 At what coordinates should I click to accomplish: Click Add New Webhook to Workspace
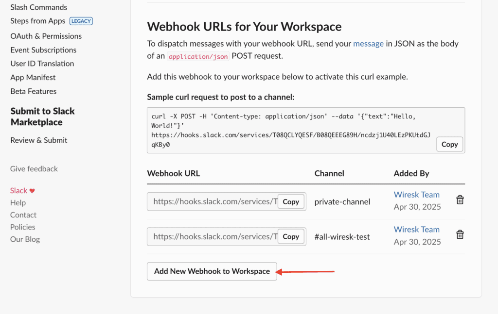pos(212,271)
